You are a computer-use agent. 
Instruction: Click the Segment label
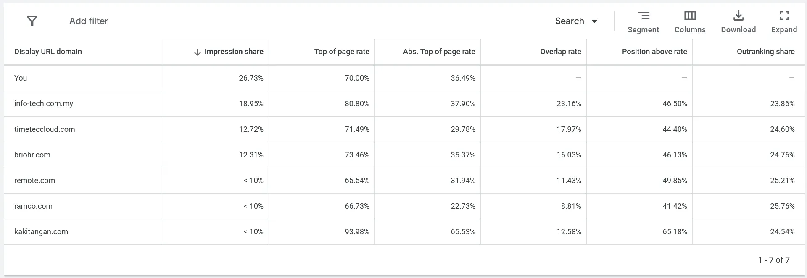(643, 29)
